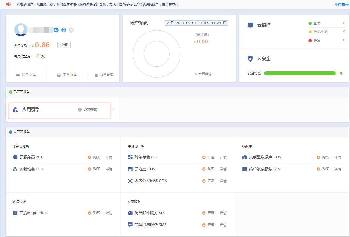
Task: Open 详情 for 内容分发网络 CDN
Action: (x=223, y=181)
